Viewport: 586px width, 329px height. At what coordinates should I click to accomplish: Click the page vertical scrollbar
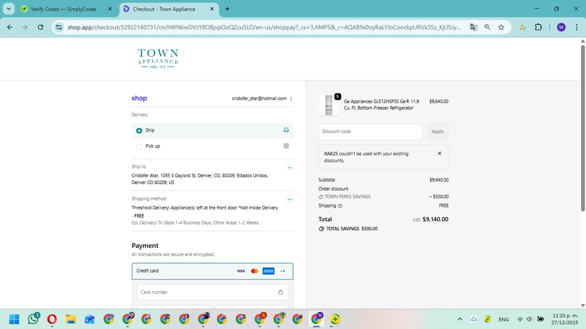[582, 129]
